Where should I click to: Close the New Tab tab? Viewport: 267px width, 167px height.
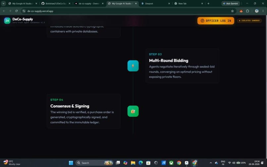click(x=202, y=3)
